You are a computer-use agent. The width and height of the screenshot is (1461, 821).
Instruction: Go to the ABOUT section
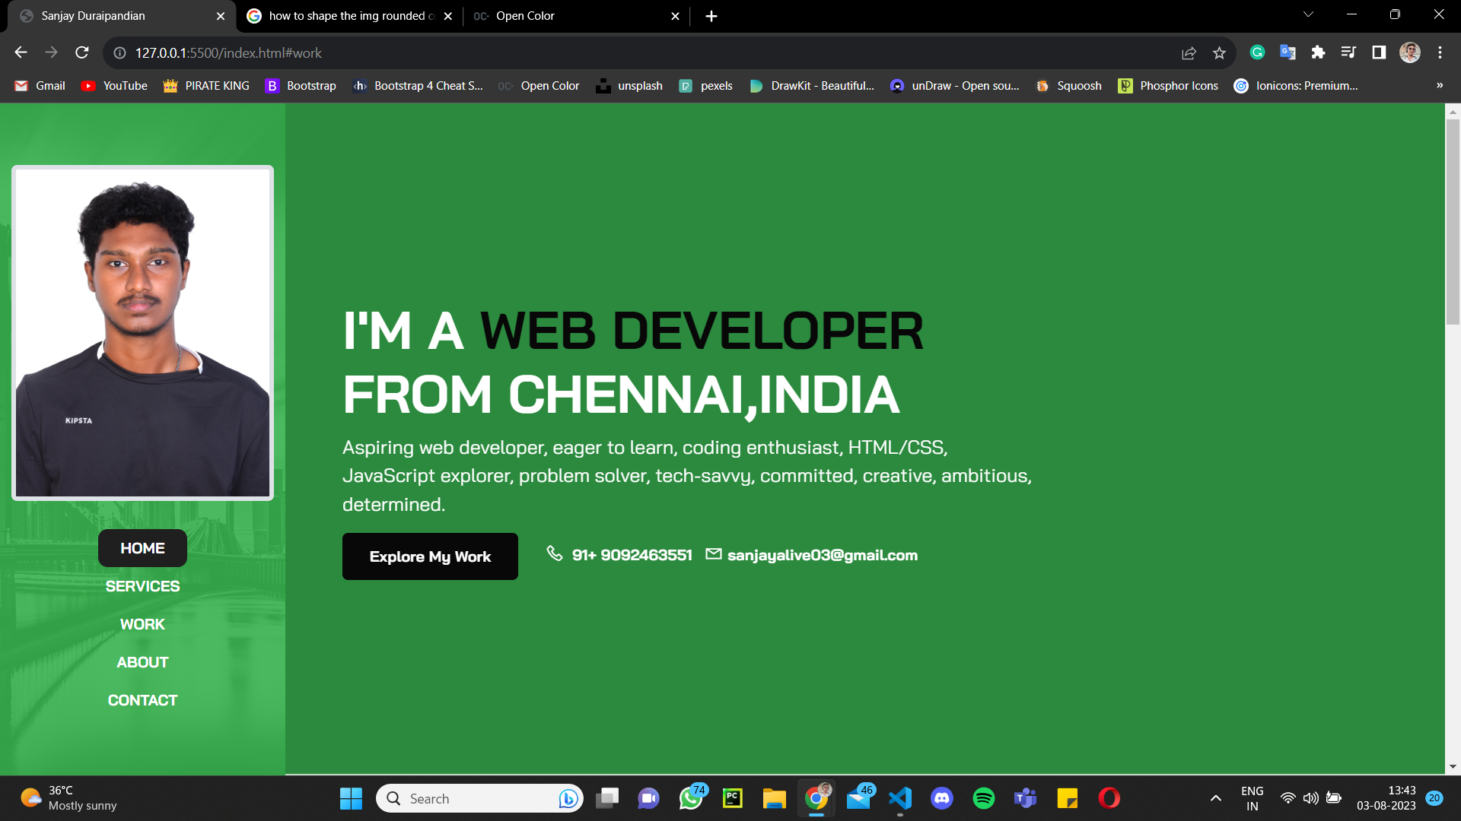(142, 662)
